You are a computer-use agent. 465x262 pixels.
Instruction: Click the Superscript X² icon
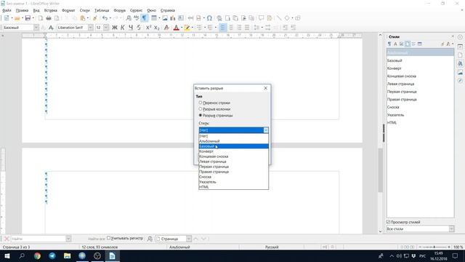tap(148, 28)
